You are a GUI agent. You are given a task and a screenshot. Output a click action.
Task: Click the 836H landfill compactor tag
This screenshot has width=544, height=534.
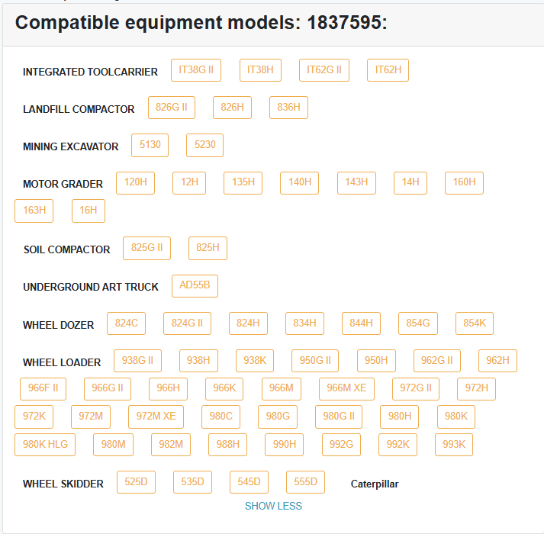point(288,108)
